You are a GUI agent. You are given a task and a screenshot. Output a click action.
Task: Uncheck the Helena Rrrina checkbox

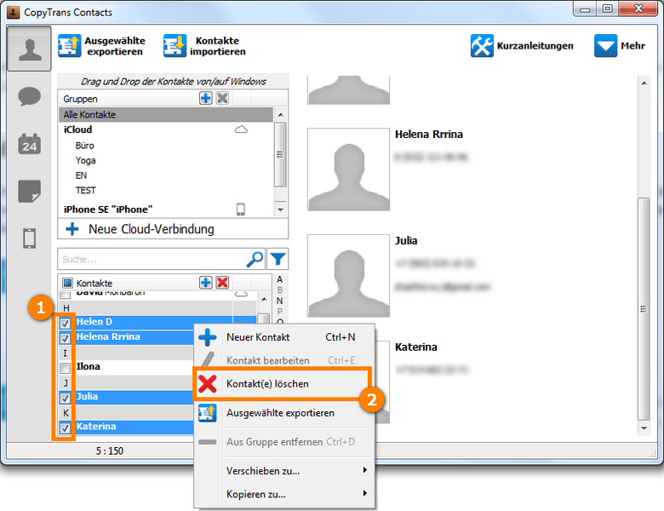[65, 338]
